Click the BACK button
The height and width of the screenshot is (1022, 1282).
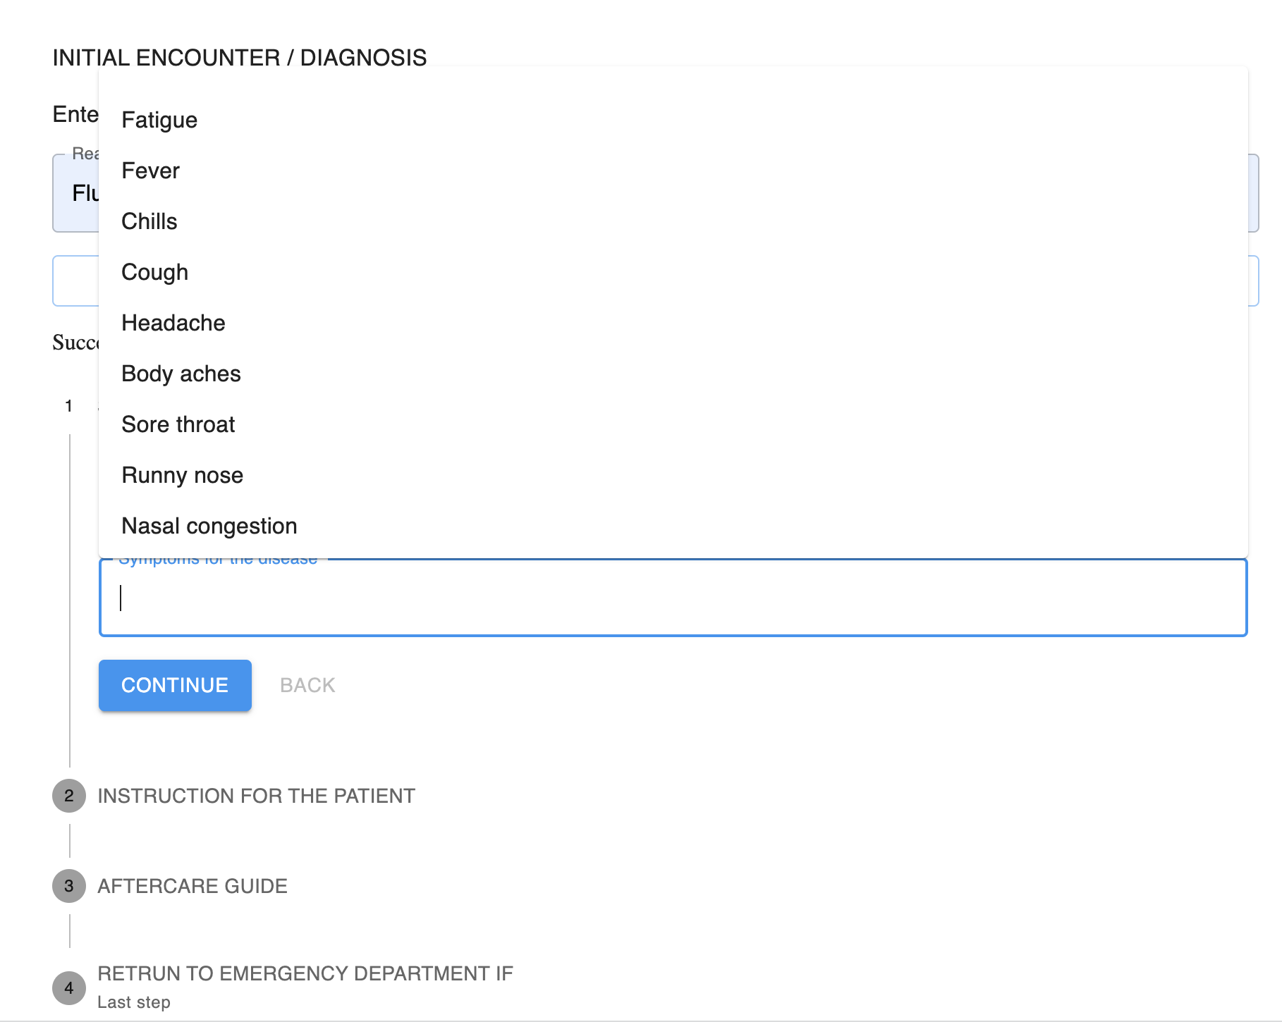pyautogui.click(x=307, y=685)
